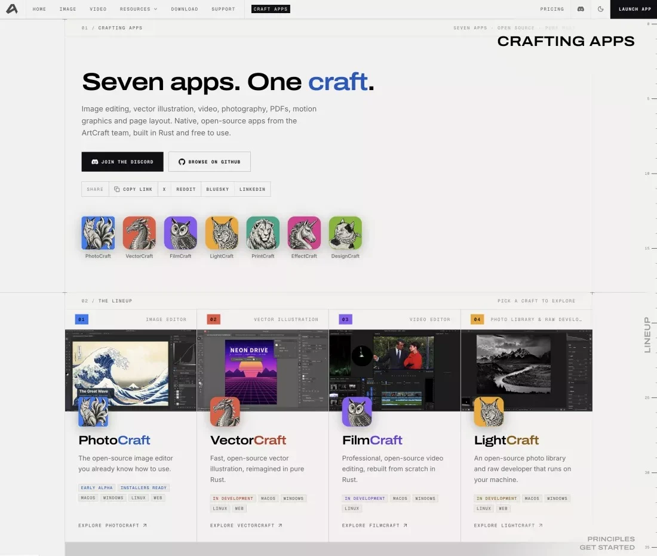Click Join the Discord button

[x=122, y=162]
